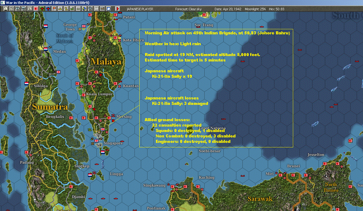Click the red plane on green background icon
The height and width of the screenshot is (211, 363).
[x=42, y=9]
